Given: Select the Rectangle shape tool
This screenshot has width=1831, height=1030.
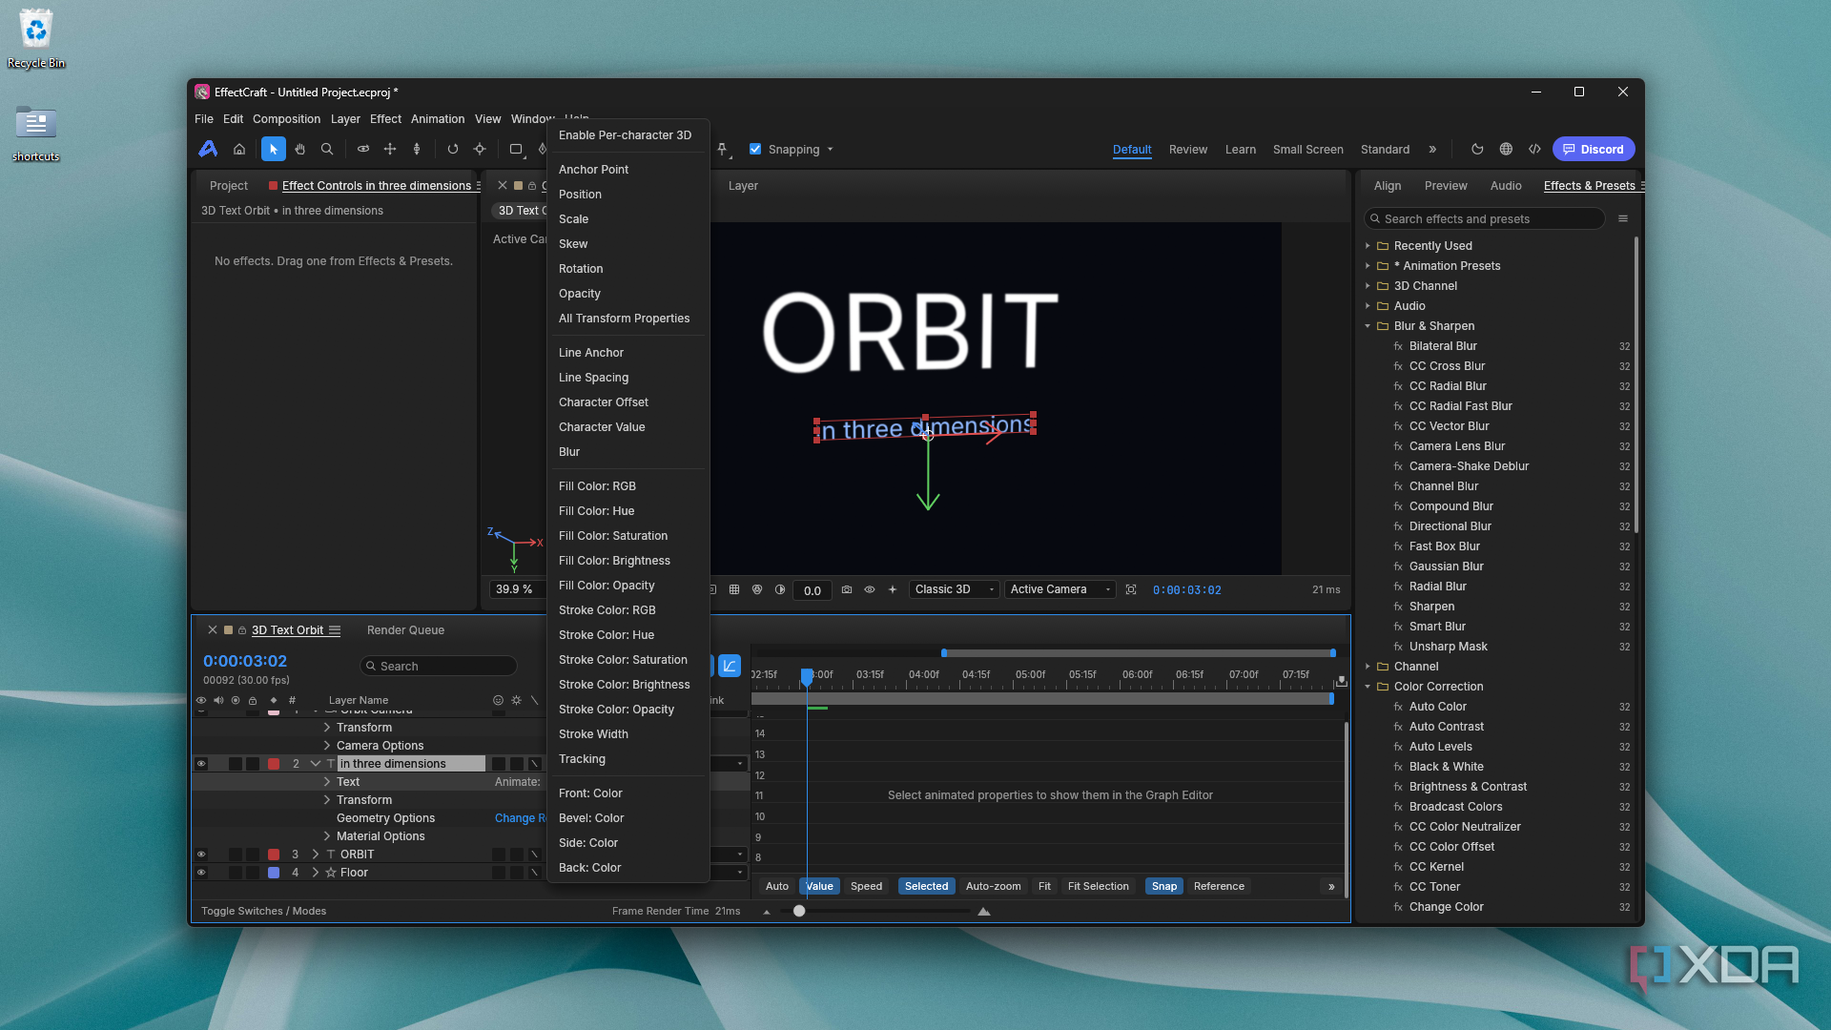Looking at the screenshot, I should (x=516, y=150).
